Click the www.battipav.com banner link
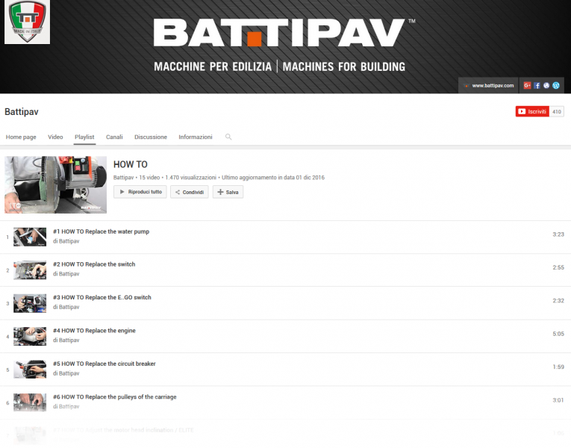The image size is (571, 448). [489, 86]
